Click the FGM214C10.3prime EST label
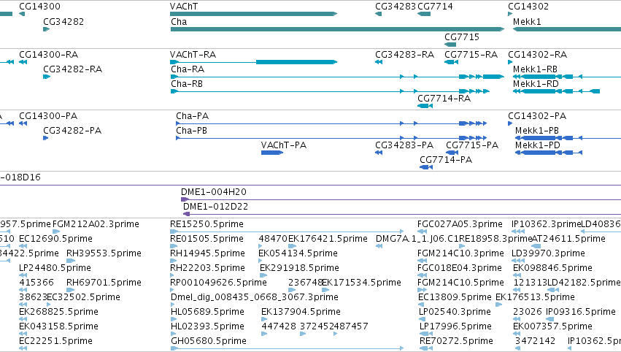The image size is (621, 352). pos(460,253)
